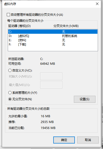Click the 设置(S) button
This screenshot has width=103, height=149.
pos(85,99)
